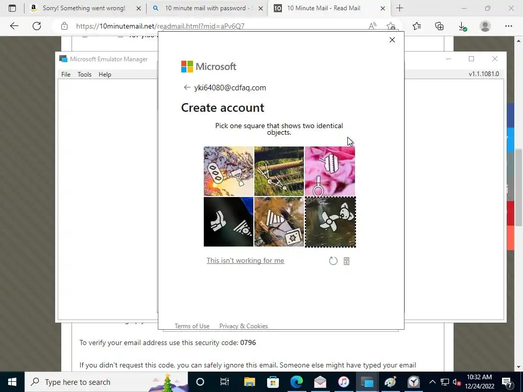Viewport: 523px width, 392px height.
Task: Open File menu in Emulator Manager
Action: pyautogui.click(x=66, y=75)
